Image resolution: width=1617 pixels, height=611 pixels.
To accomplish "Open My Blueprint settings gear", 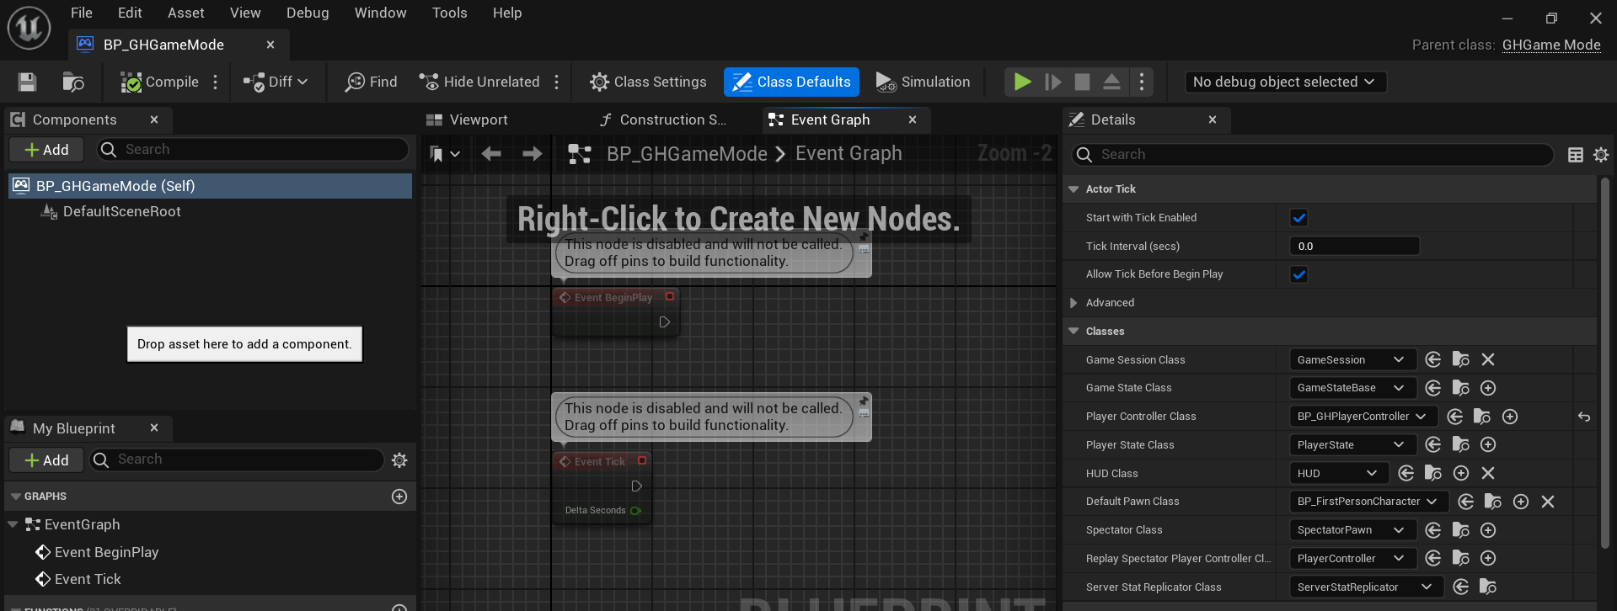I will click(399, 460).
